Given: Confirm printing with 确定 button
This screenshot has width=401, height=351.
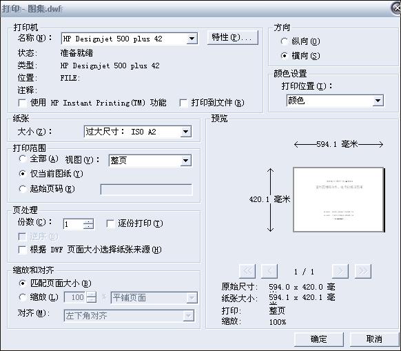Looking at the screenshot, I should point(318,339).
